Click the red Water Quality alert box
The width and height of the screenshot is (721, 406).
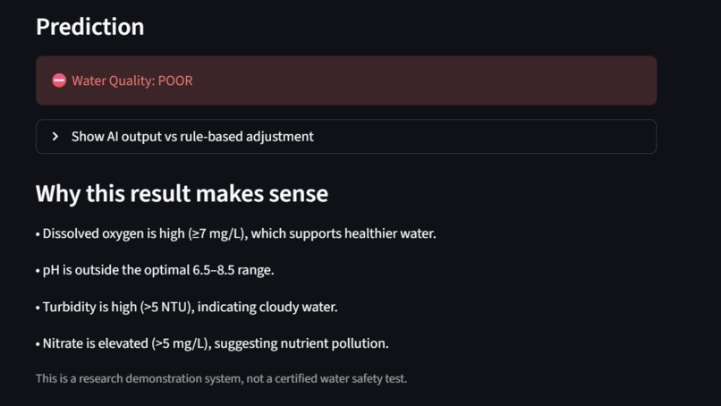(346, 80)
